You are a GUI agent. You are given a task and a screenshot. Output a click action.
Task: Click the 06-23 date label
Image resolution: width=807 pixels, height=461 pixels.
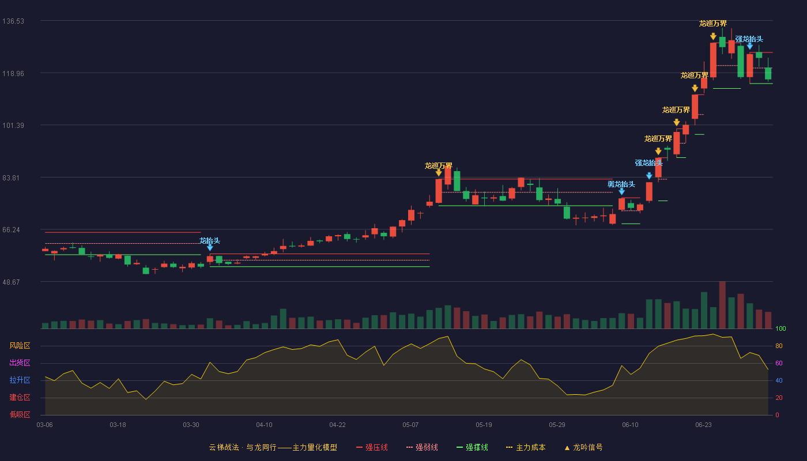point(703,425)
